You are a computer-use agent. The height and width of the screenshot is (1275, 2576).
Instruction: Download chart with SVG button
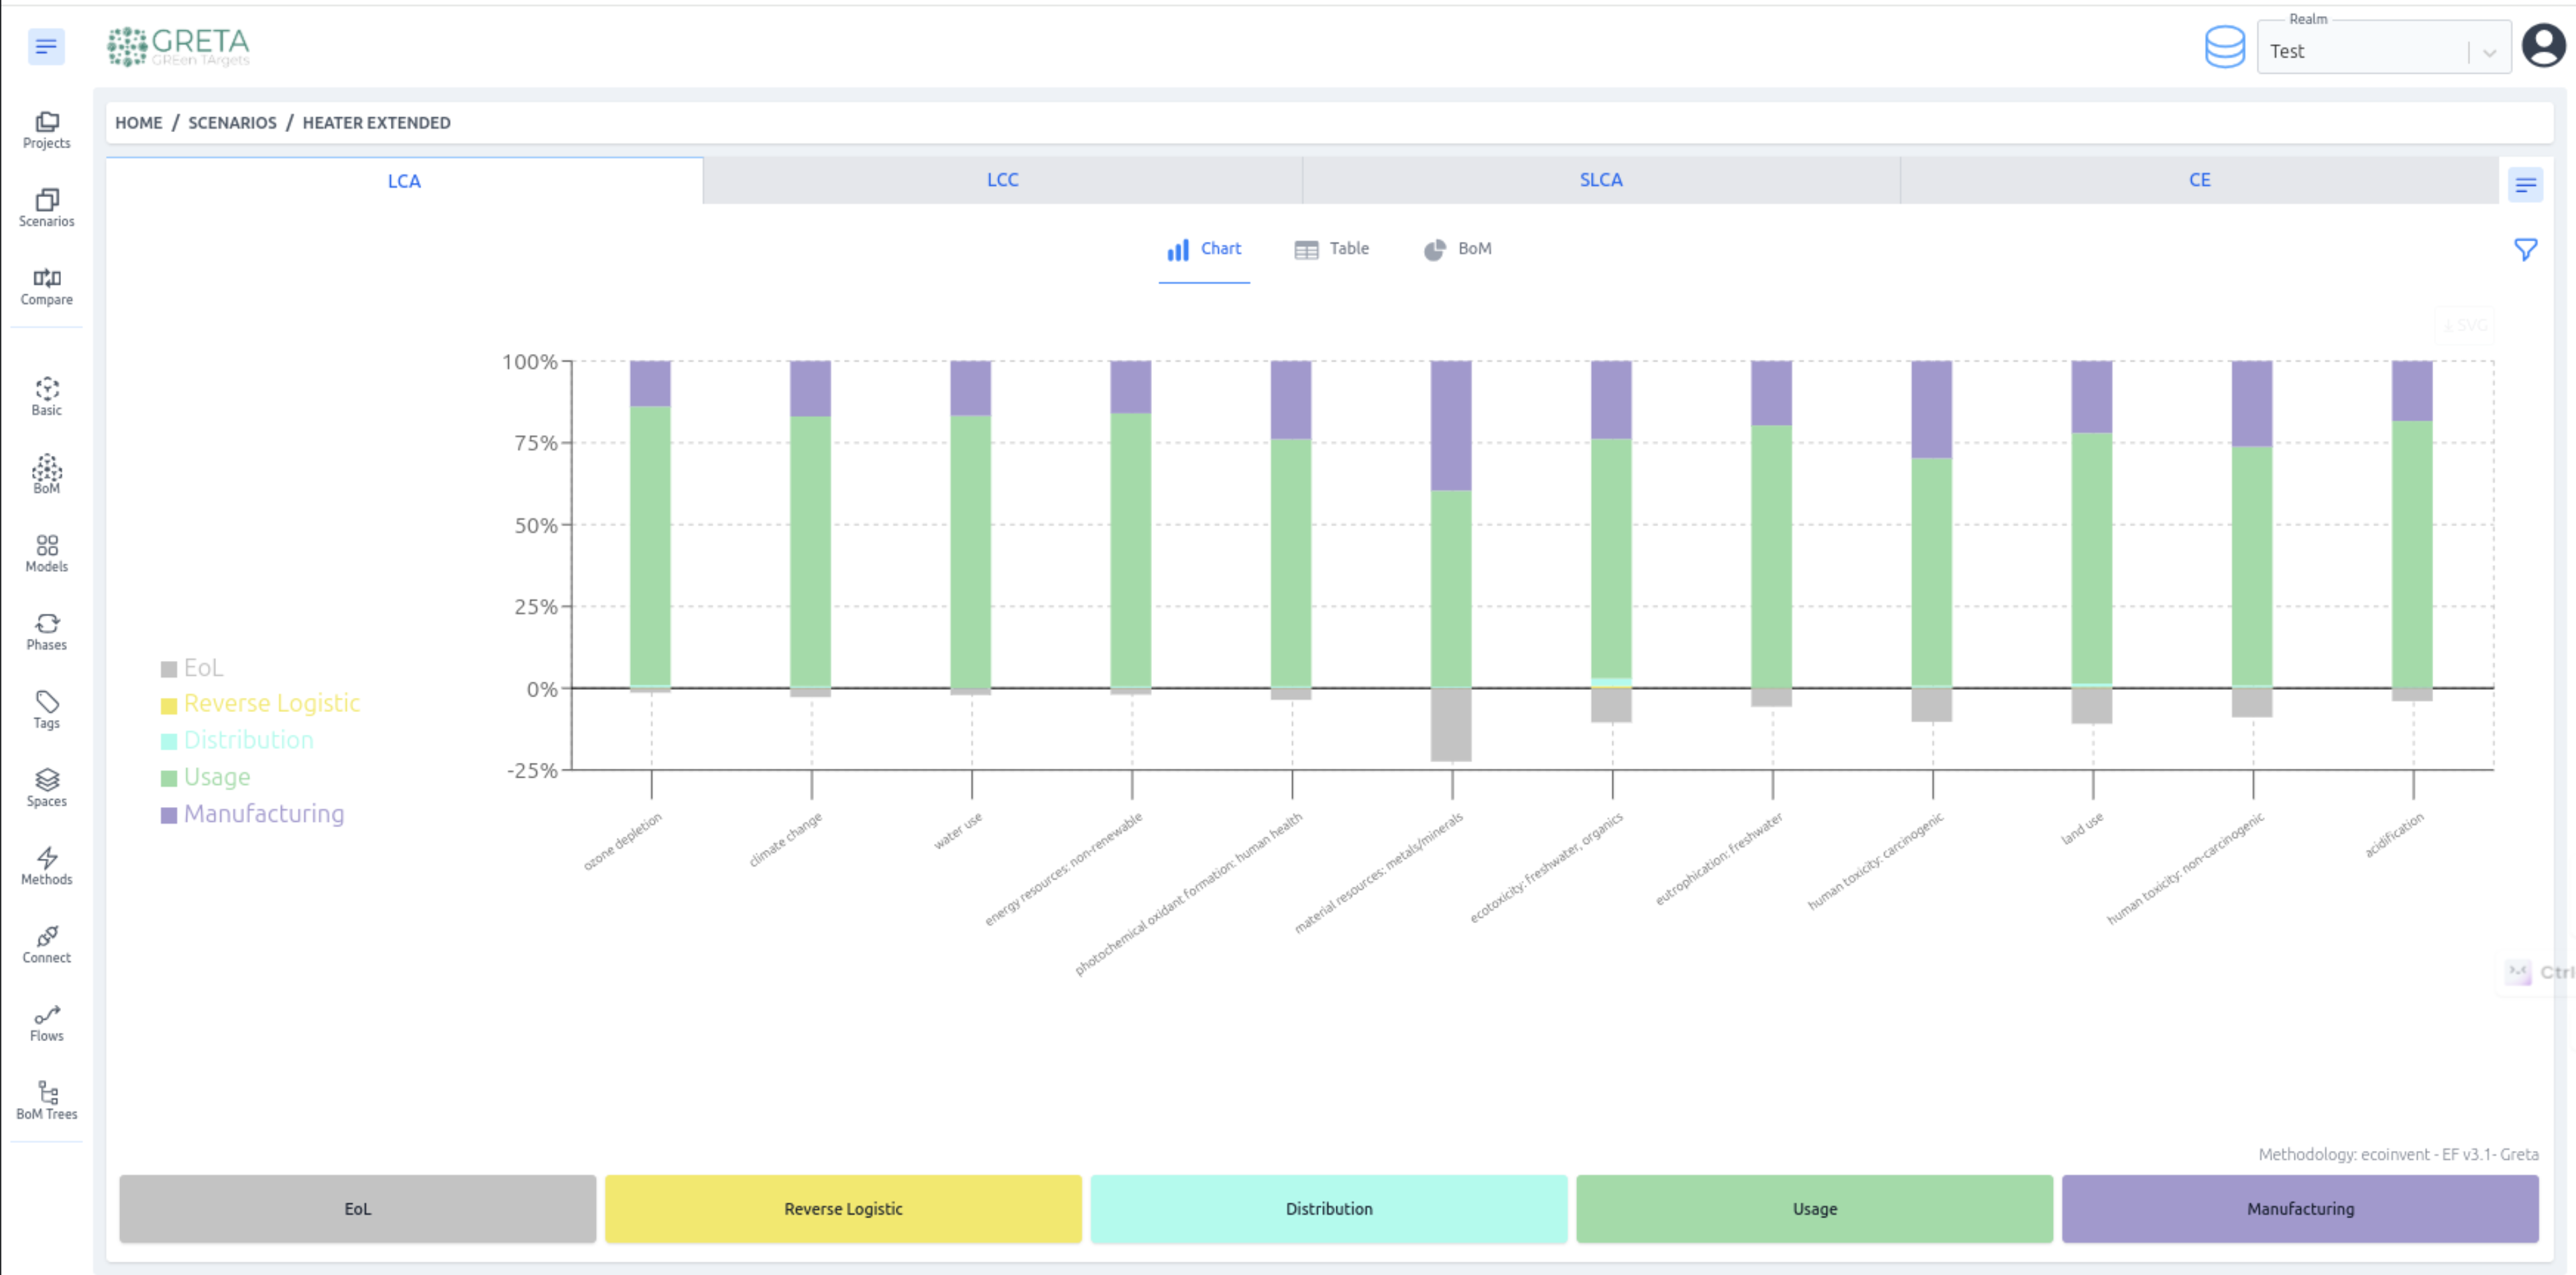pos(2464,325)
